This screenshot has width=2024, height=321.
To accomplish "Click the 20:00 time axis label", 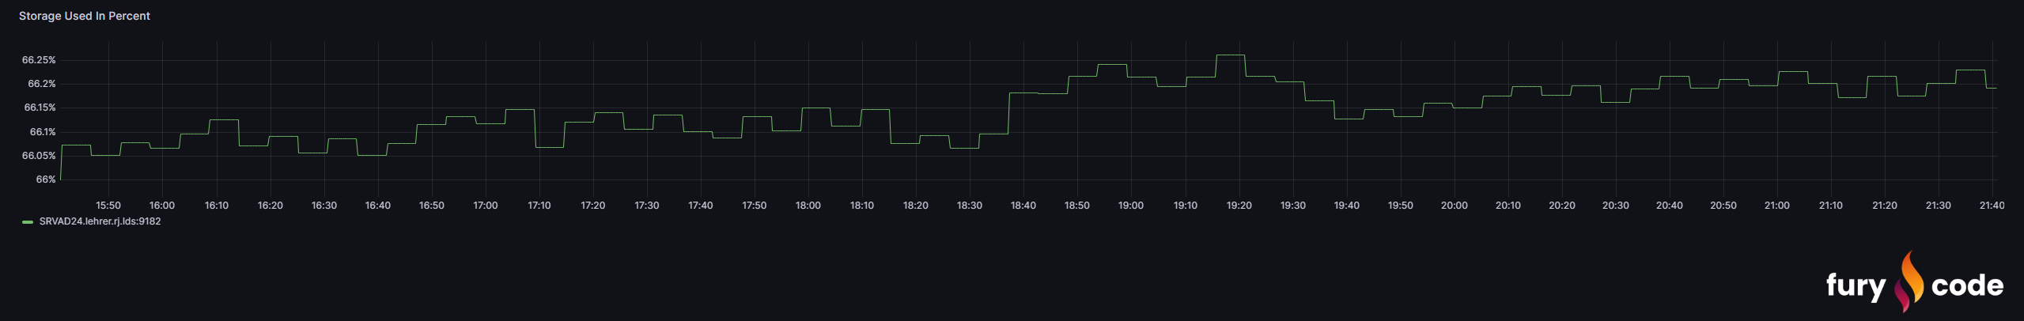I will click(x=1455, y=206).
